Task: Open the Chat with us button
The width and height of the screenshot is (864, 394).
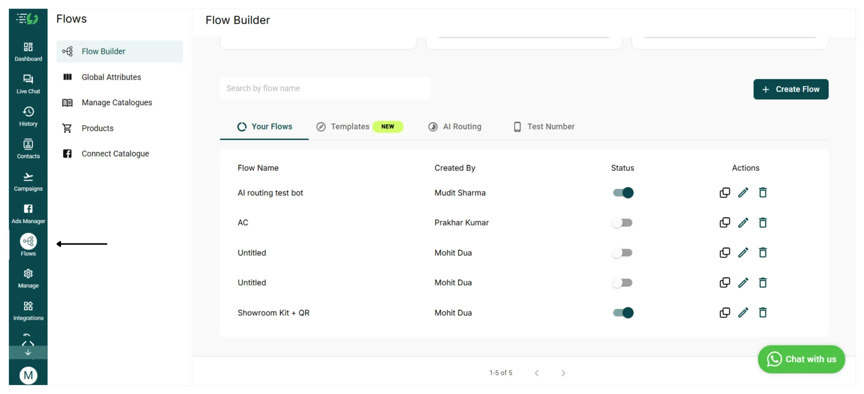Action: 801,359
